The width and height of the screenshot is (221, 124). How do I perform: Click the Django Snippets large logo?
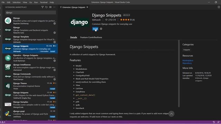(79, 22)
